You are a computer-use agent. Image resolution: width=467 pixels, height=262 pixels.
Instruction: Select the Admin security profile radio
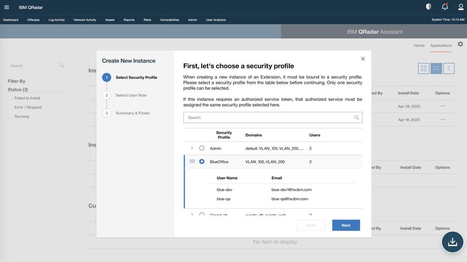pos(202,148)
